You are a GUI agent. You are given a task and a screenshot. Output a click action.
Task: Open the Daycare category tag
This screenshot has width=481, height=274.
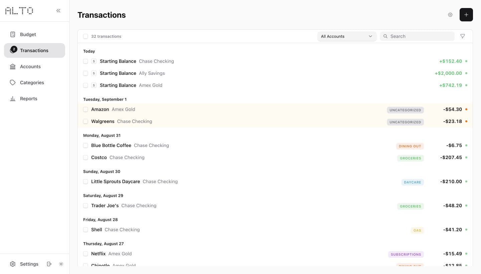tap(413, 182)
